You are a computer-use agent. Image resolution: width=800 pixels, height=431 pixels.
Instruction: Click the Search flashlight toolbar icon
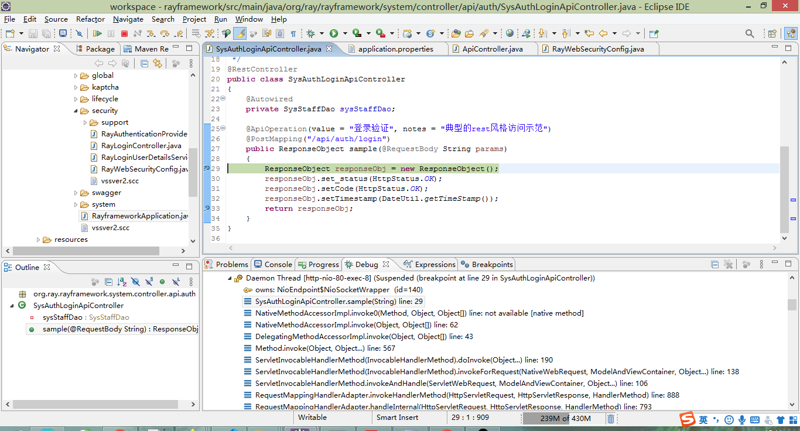[484, 33]
